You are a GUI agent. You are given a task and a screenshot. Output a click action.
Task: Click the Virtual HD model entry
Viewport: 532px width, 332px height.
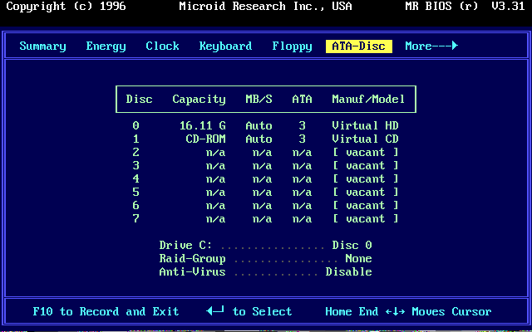point(365,126)
